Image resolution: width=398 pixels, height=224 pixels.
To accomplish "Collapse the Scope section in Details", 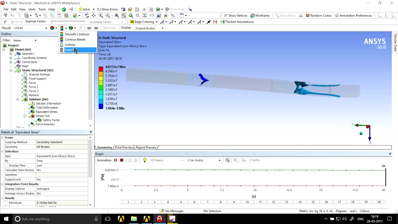I will pyautogui.click(x=2, y=138).
